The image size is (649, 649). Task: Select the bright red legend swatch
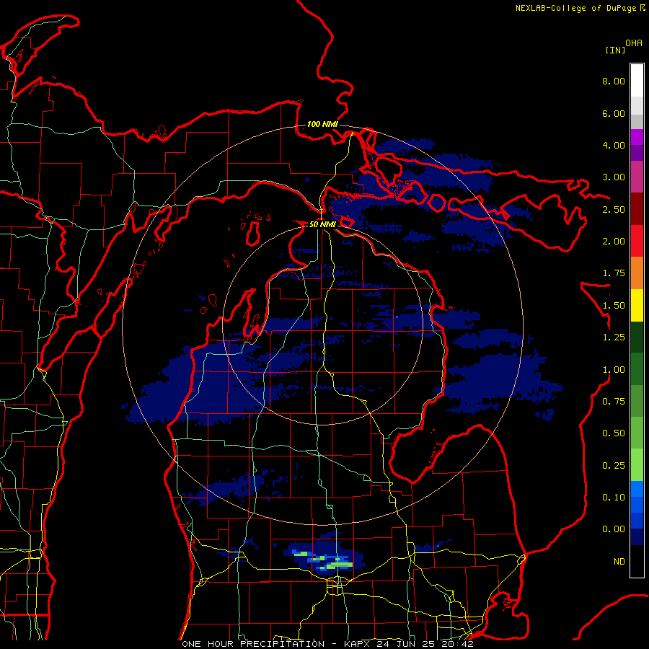click(637, 241)
